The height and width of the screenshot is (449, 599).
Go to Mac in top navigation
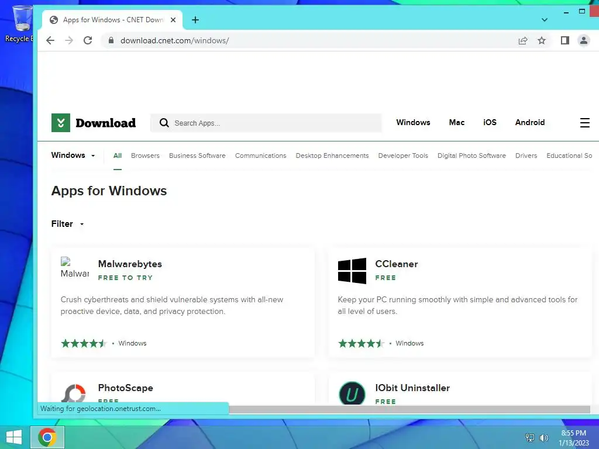pyautogui.click(x=456, y=123)
